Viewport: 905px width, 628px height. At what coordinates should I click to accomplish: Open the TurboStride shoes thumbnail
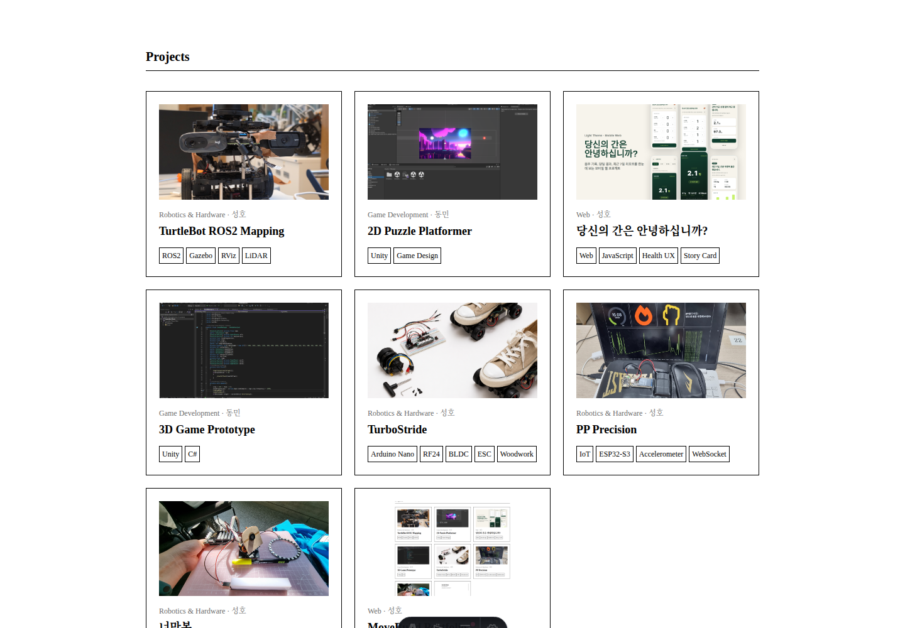pos(452,350)
